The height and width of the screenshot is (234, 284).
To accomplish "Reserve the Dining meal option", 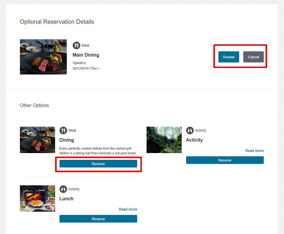I will 98,164.
